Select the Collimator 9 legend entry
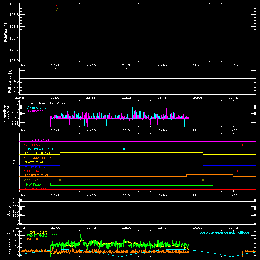Screen dimensions: 260x260 point(36,111)
